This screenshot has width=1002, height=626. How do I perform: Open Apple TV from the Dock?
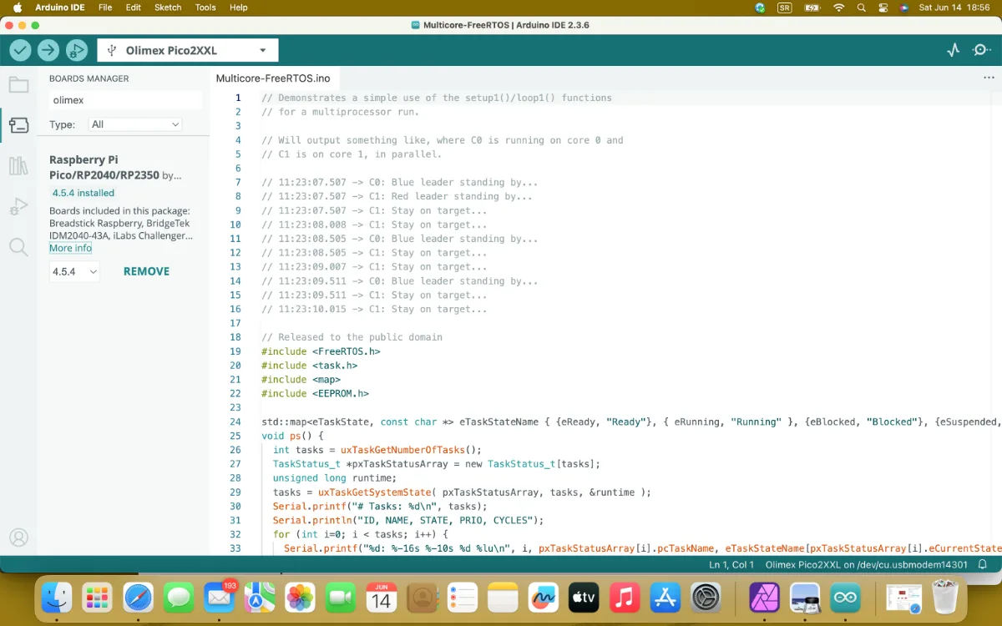tap(584, 598)
